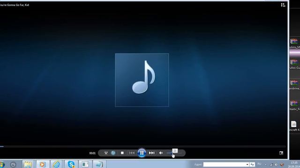
Task: Toggle repeat mode in the player
Action: point(113,153)
